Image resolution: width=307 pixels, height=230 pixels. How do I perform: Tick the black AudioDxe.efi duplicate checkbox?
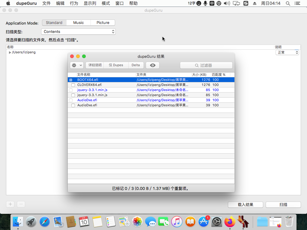click(73, 105)
